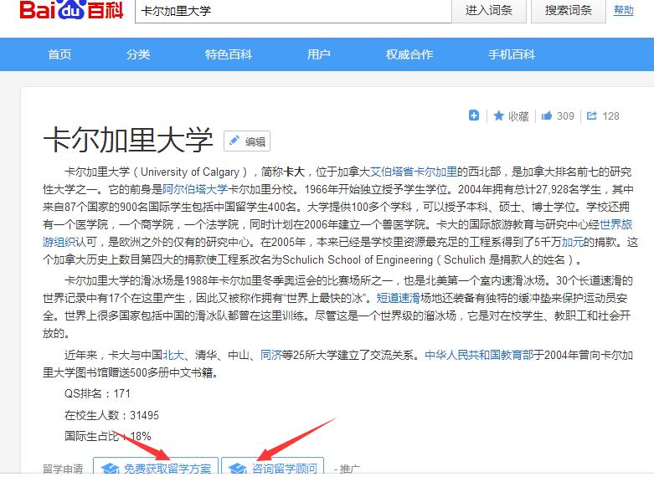The image size is (654, 477).
Task: Click the page title 卡尔加里大学 heading
Action: [127, 140]
